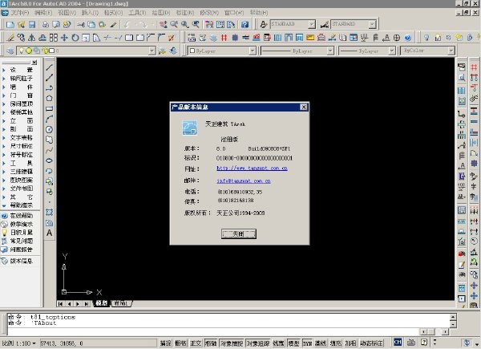Screen dimensions: 481x349
Task: Open text style STANDARD dropdown
Action: 312,24
